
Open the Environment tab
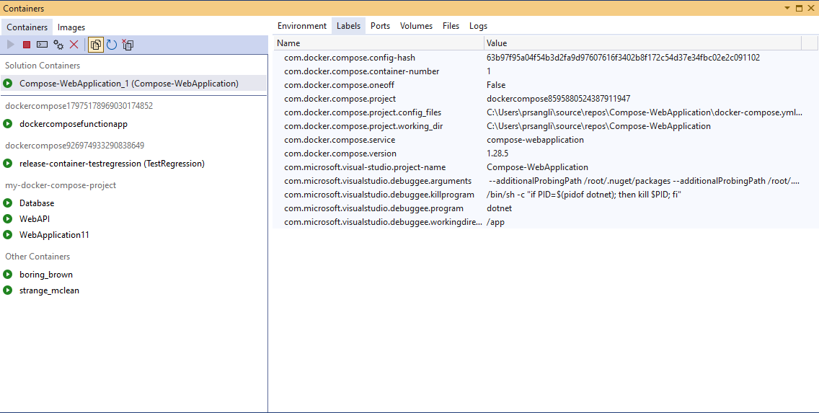click(302, 25)
